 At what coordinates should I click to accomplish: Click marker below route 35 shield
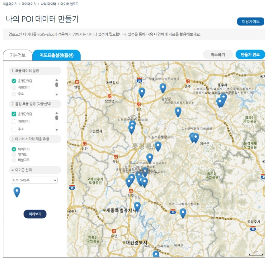142,93
